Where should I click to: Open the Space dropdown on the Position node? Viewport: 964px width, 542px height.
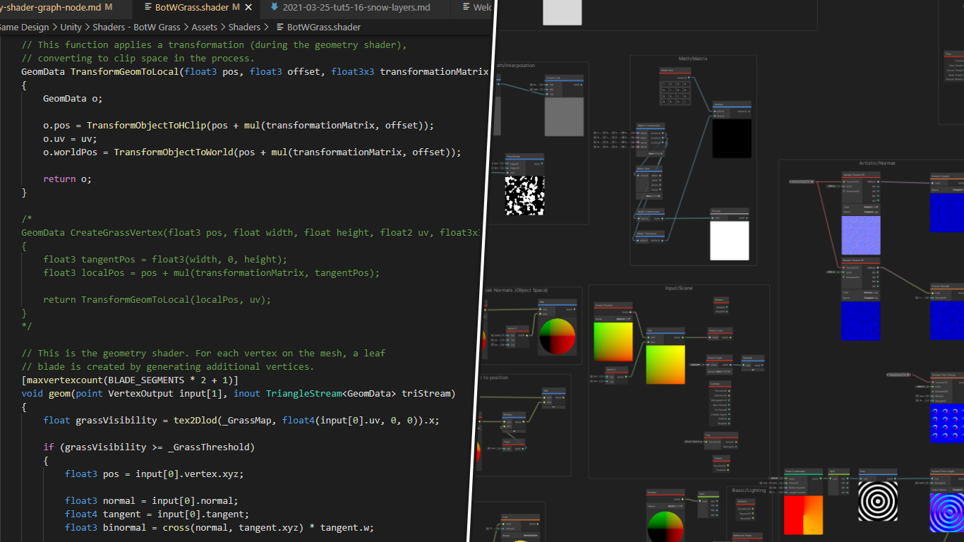pos(675,506)
